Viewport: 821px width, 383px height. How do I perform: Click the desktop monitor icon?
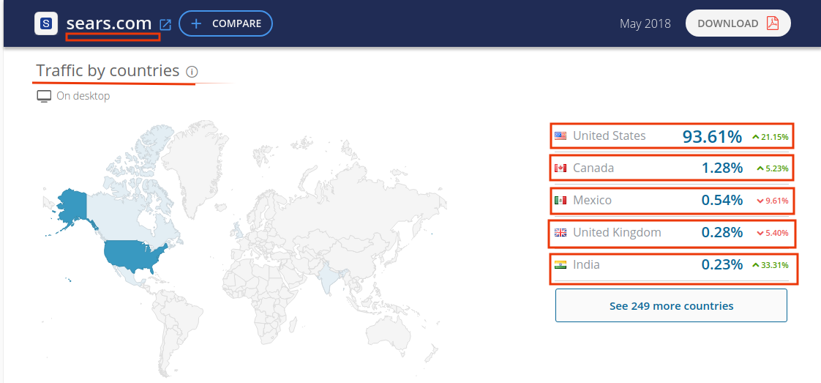click(44, 97)
